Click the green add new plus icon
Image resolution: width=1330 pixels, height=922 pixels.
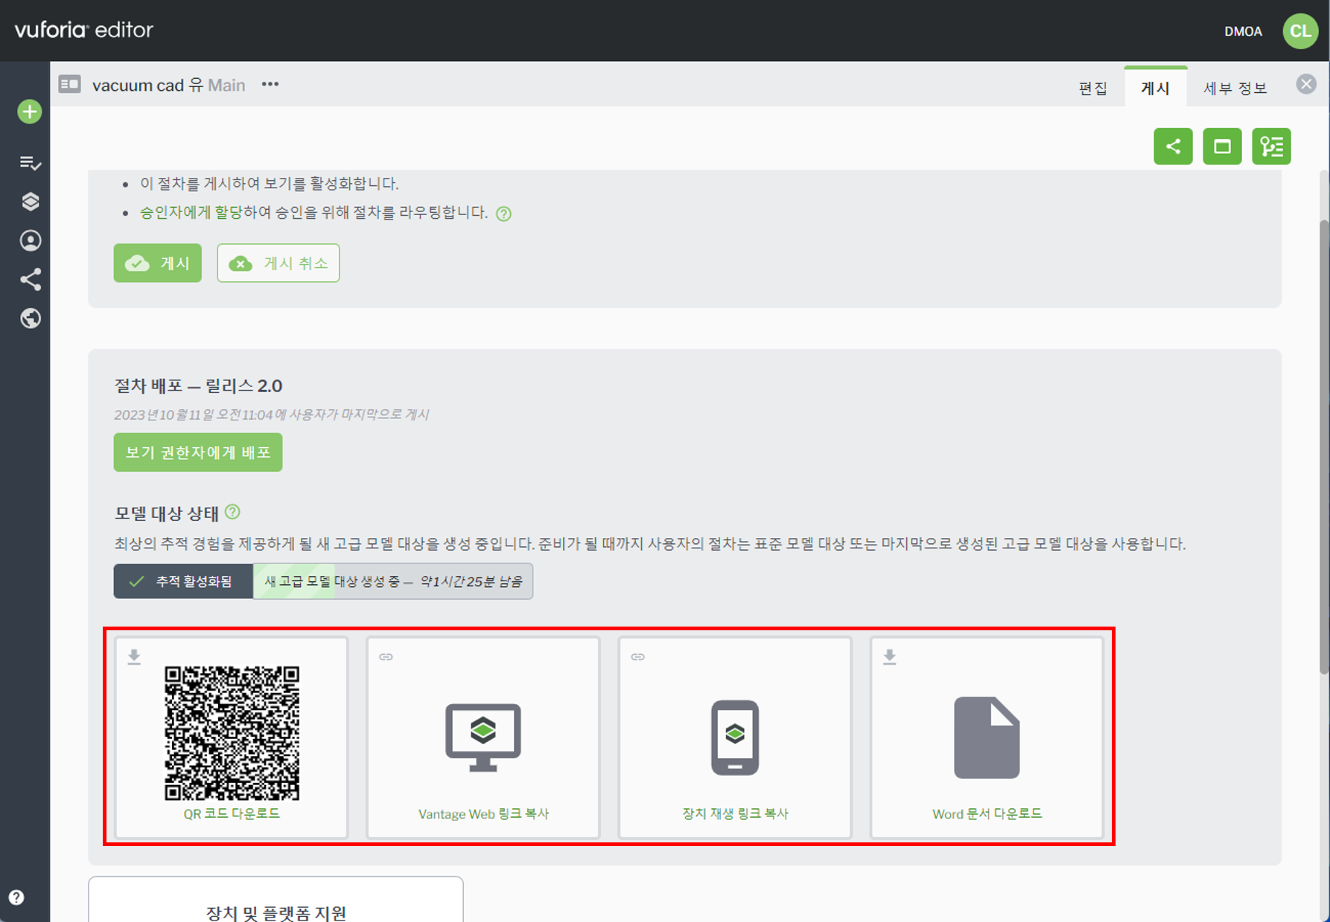[x=30, y=112]
